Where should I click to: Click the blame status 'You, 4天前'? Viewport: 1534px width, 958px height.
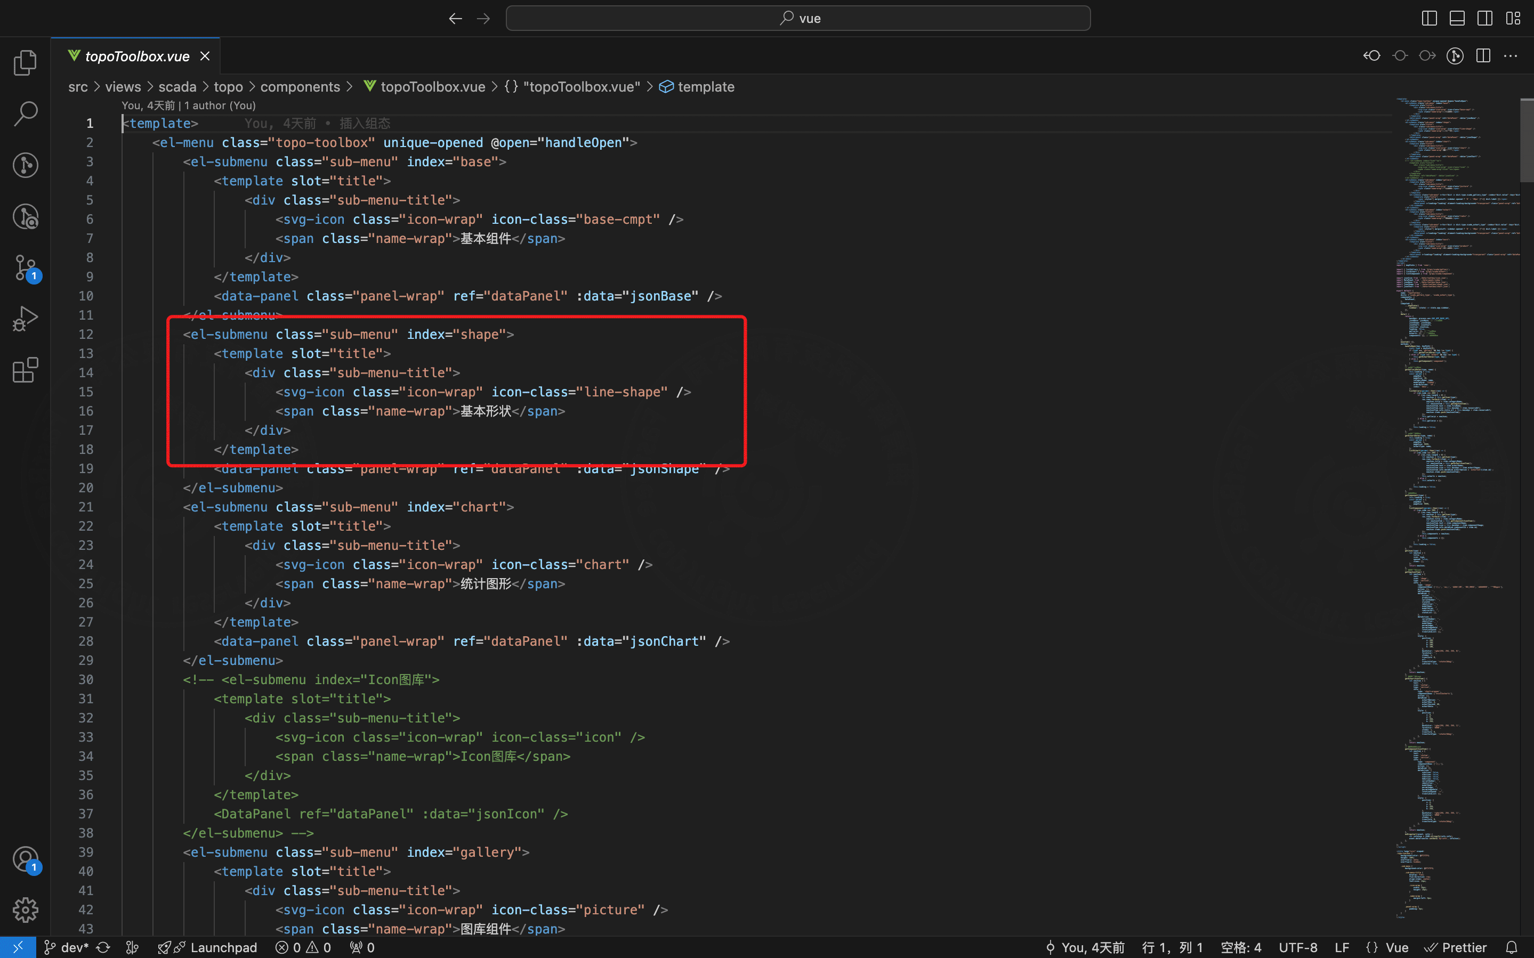point(1085,947)
